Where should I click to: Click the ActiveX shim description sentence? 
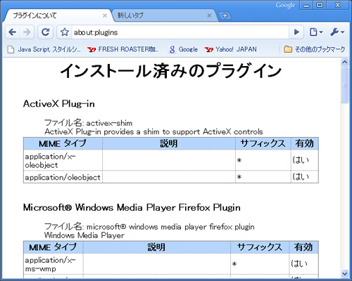(153, 131)
